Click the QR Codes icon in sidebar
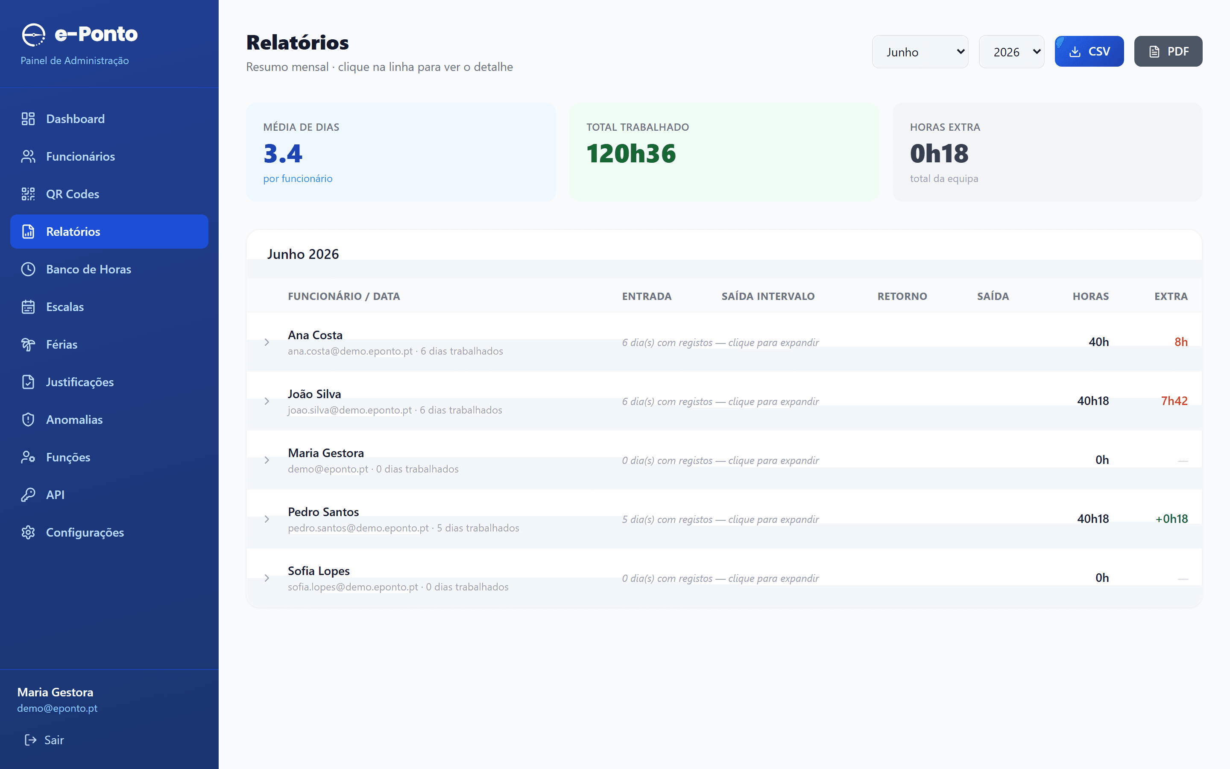The height and width of the screenshot is (769, 1230). coord(28,194)
